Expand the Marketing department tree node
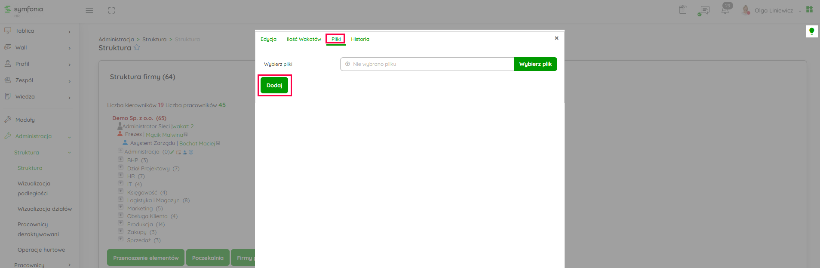 [x=121, y=207]
